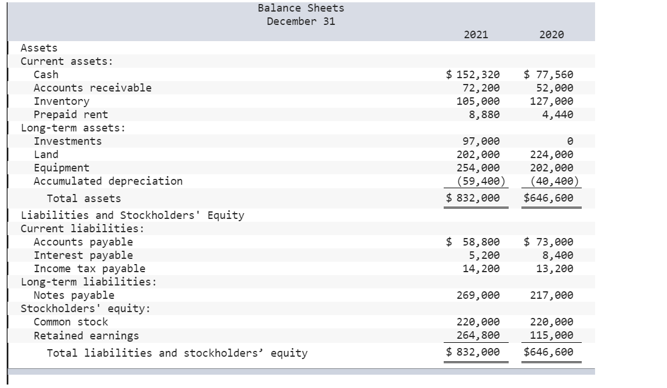Select Notes payable 2021 value 269,000
This screenshot has height=388, width=667.
478,295
